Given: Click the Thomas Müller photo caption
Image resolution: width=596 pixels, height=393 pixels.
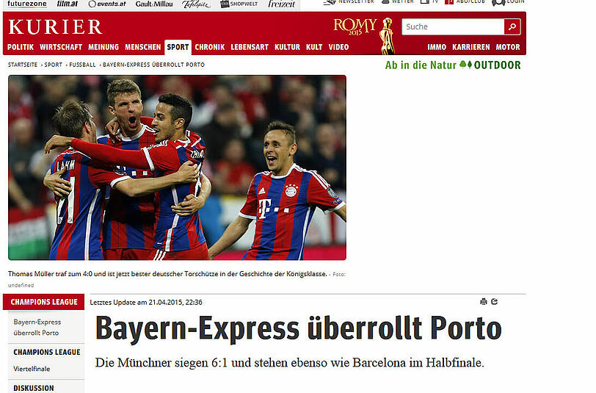Looking at the screenshot, I should tap(167, 274).
